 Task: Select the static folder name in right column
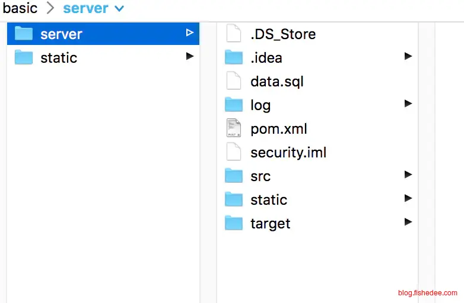click(x=269, y=200)
